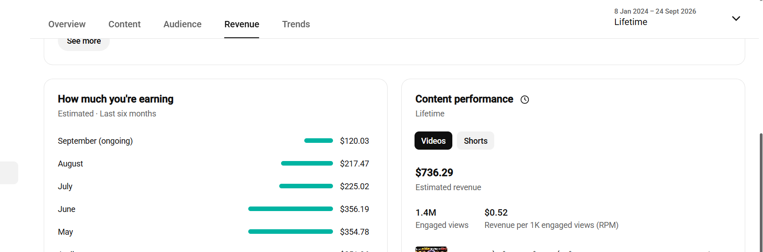Click the See more button

(x=84, y=42)
